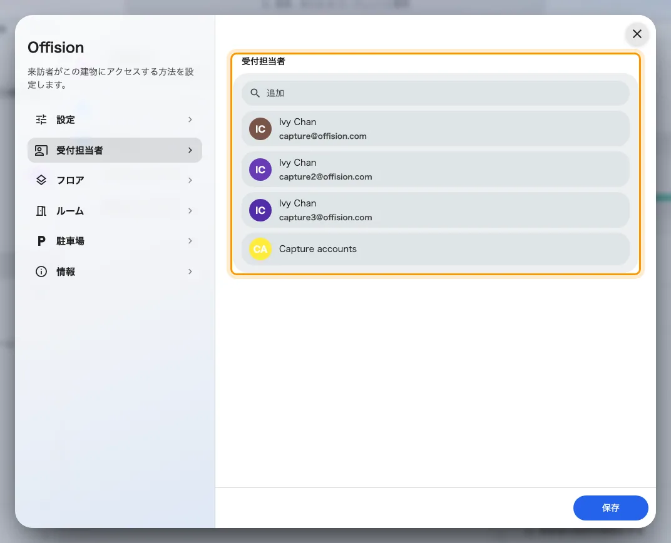Select the Ivy Chan capture2@offision.com row

pyautogui.click(x=435, y=170)
